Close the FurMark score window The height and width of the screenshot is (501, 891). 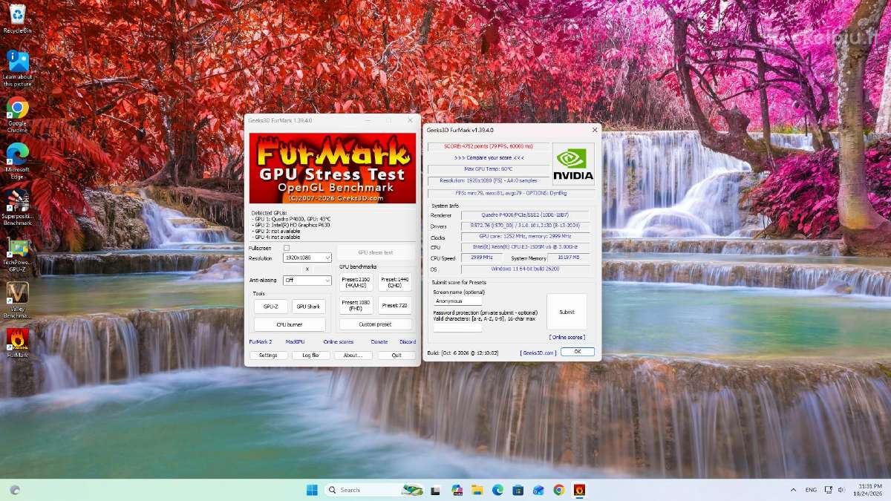point(594,130)
